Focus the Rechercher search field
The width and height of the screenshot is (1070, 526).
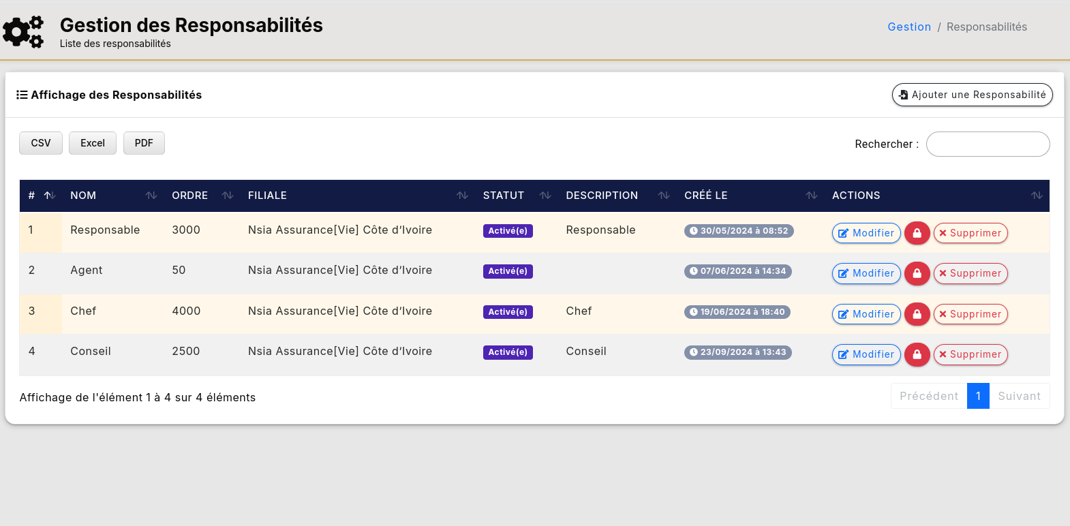[988, 144]
